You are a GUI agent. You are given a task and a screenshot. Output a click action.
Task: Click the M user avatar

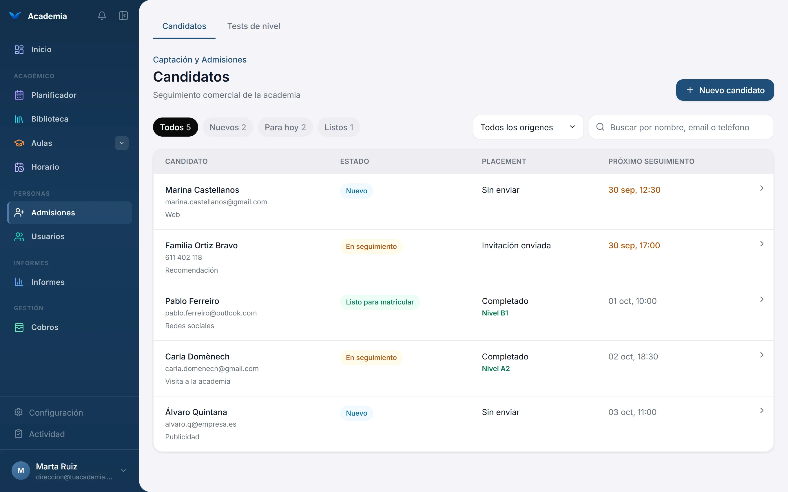coord(21,470)
